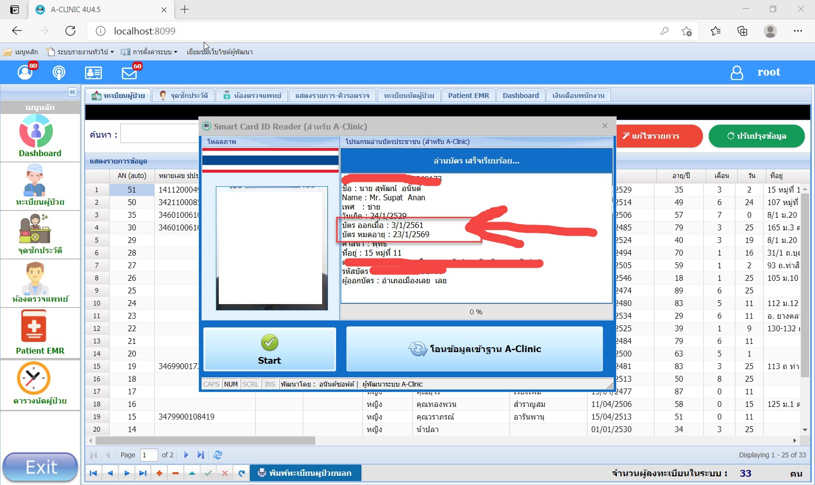Click the next-record arrow in the bottom toolbar
Image resolution: width=815 pixels, height=485 pixels.
[127, 473]
